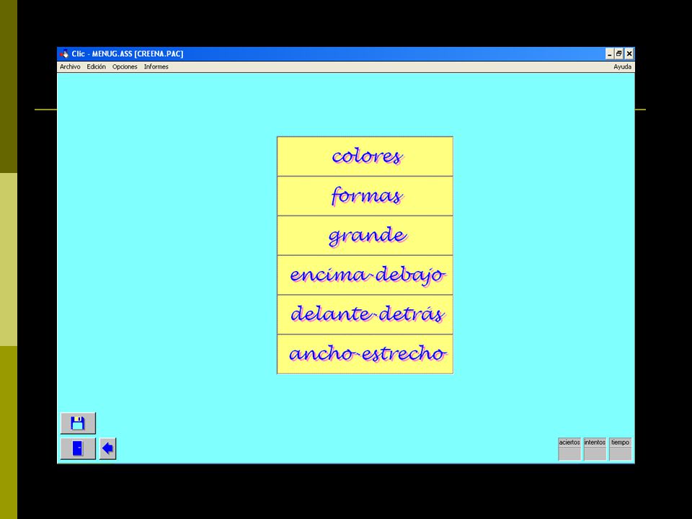Click the Clic app icon in title bar
The image size is (692, 519).
tap(64, 54)
